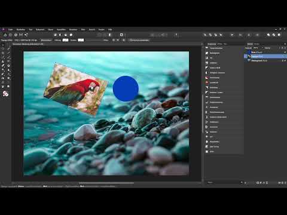287x215 pixels.
Task: Click the adjustment icon at Layers panel bottom
Action: pyautogui.click(x=261, y=183)
